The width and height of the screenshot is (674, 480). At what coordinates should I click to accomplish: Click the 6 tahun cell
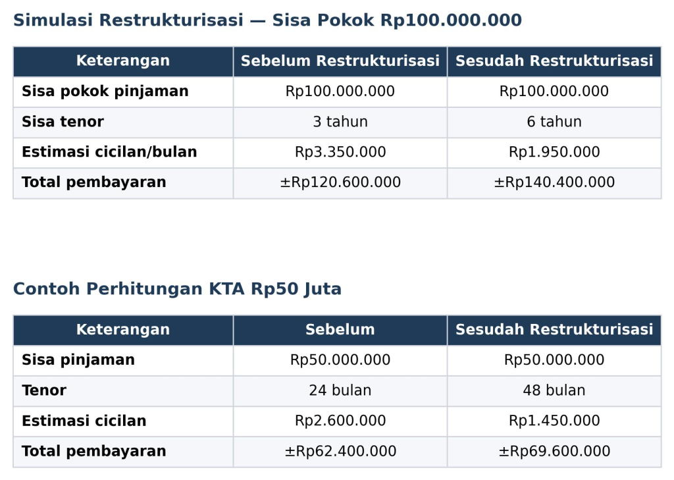click(554, 122)
